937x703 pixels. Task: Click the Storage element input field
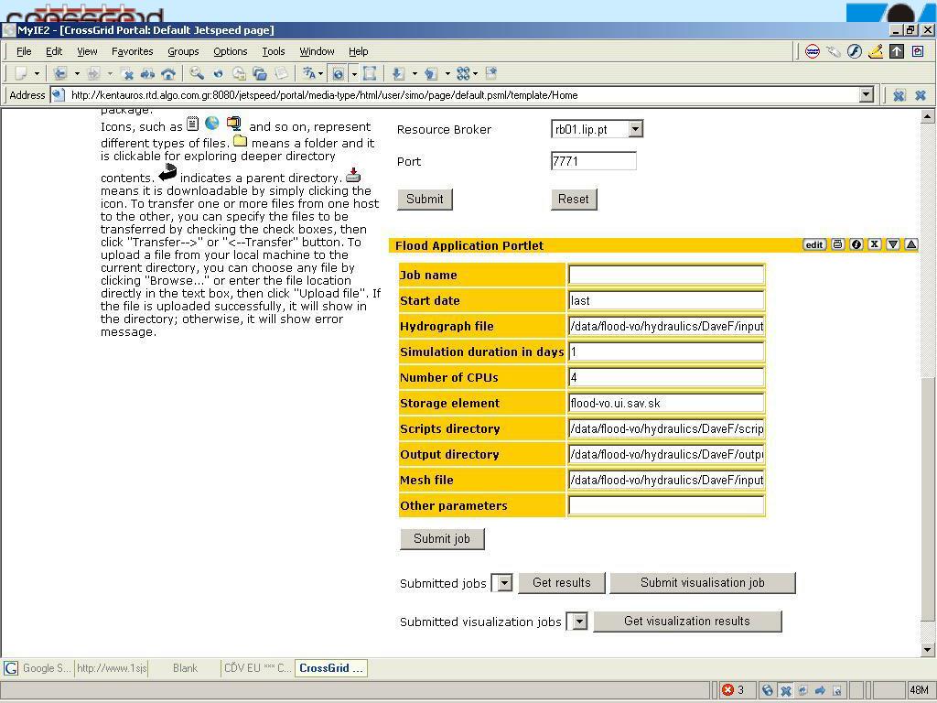pyautogui.click(x=666, y=403)
